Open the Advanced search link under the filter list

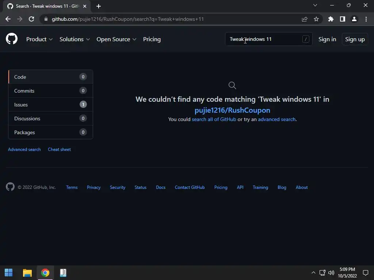coord(24,149)
